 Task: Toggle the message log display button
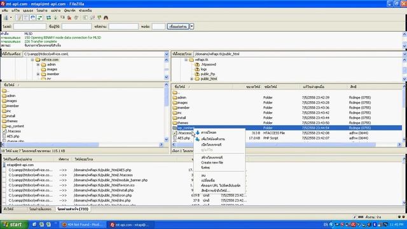tap(18, 18)
